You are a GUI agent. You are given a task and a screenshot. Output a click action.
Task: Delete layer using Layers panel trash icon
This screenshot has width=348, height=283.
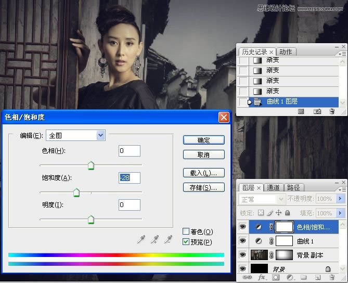[332, 278]
